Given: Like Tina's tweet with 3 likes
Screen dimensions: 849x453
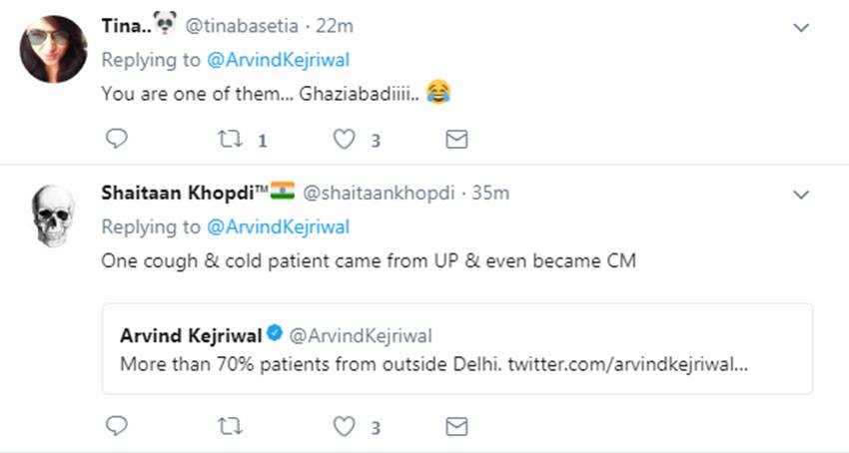Looking at the screenshot, I should pyautogui.click(x=345, y=139).
